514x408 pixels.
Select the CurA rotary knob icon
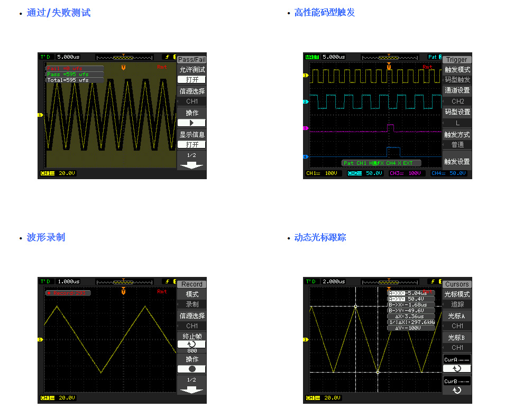(x=457, y=368)
